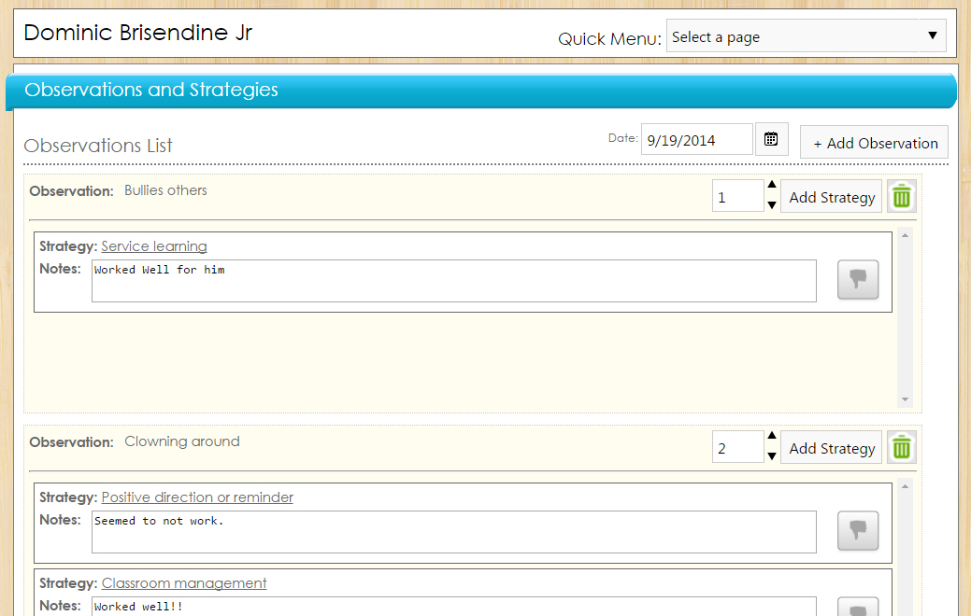Decrease order number for Clowning around
This screenshot has height=616, width=971.
pyautogui.click(x=772, y=455)
